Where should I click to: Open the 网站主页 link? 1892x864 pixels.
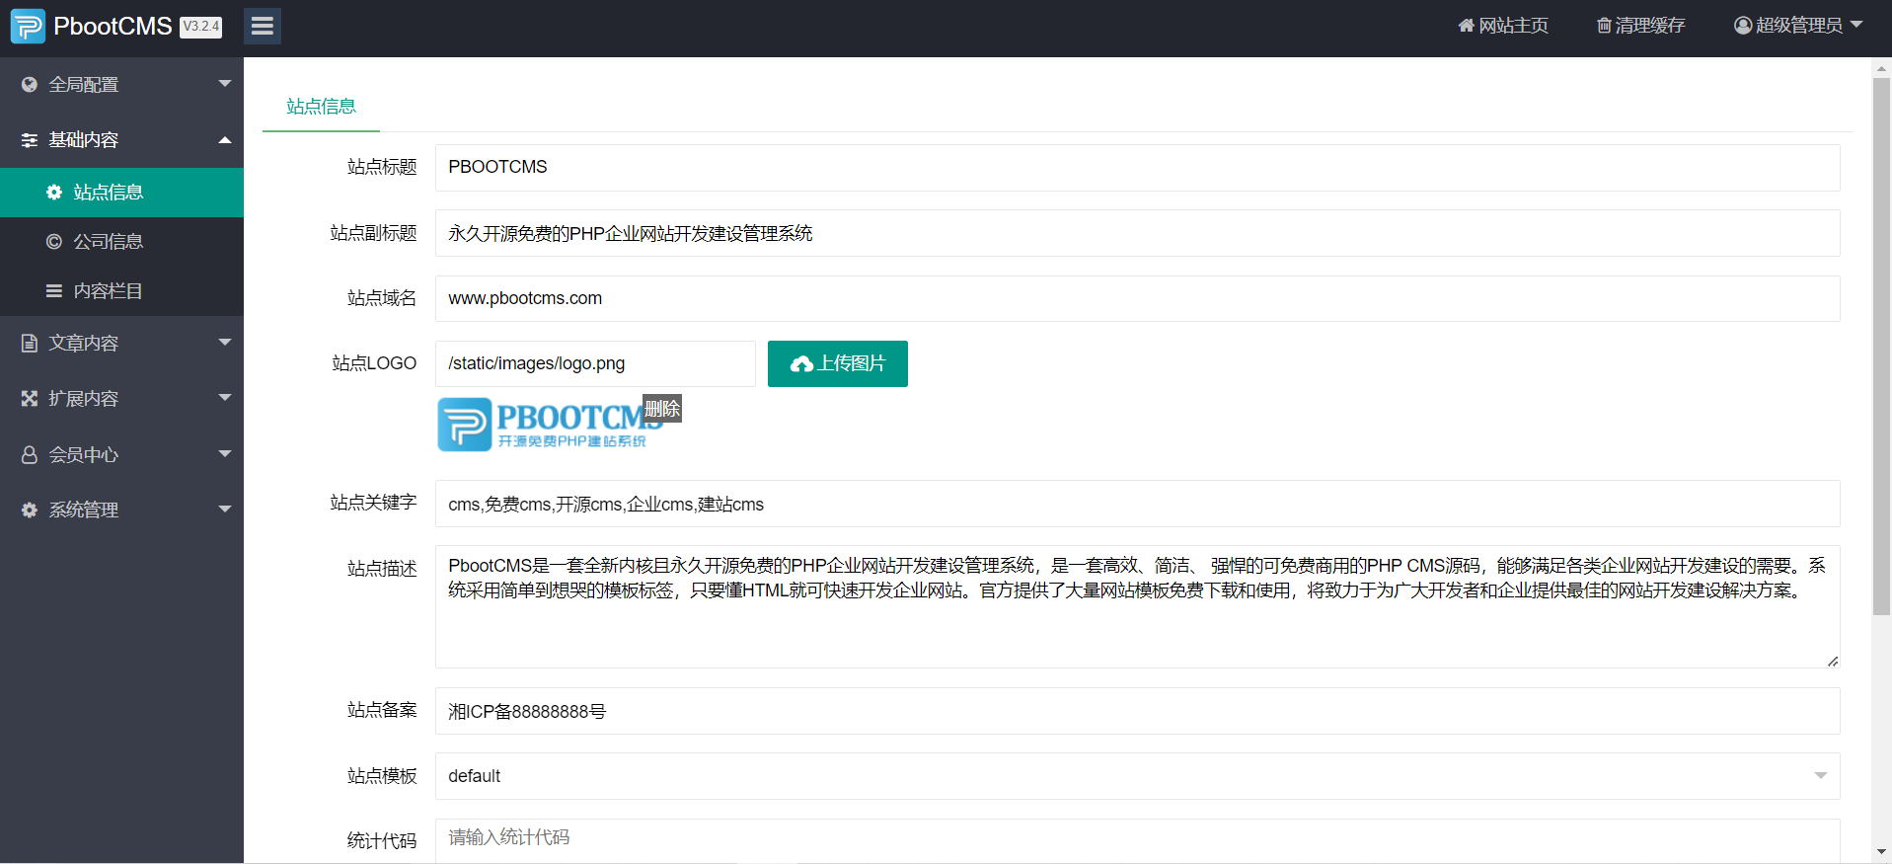click(1504, 26)
